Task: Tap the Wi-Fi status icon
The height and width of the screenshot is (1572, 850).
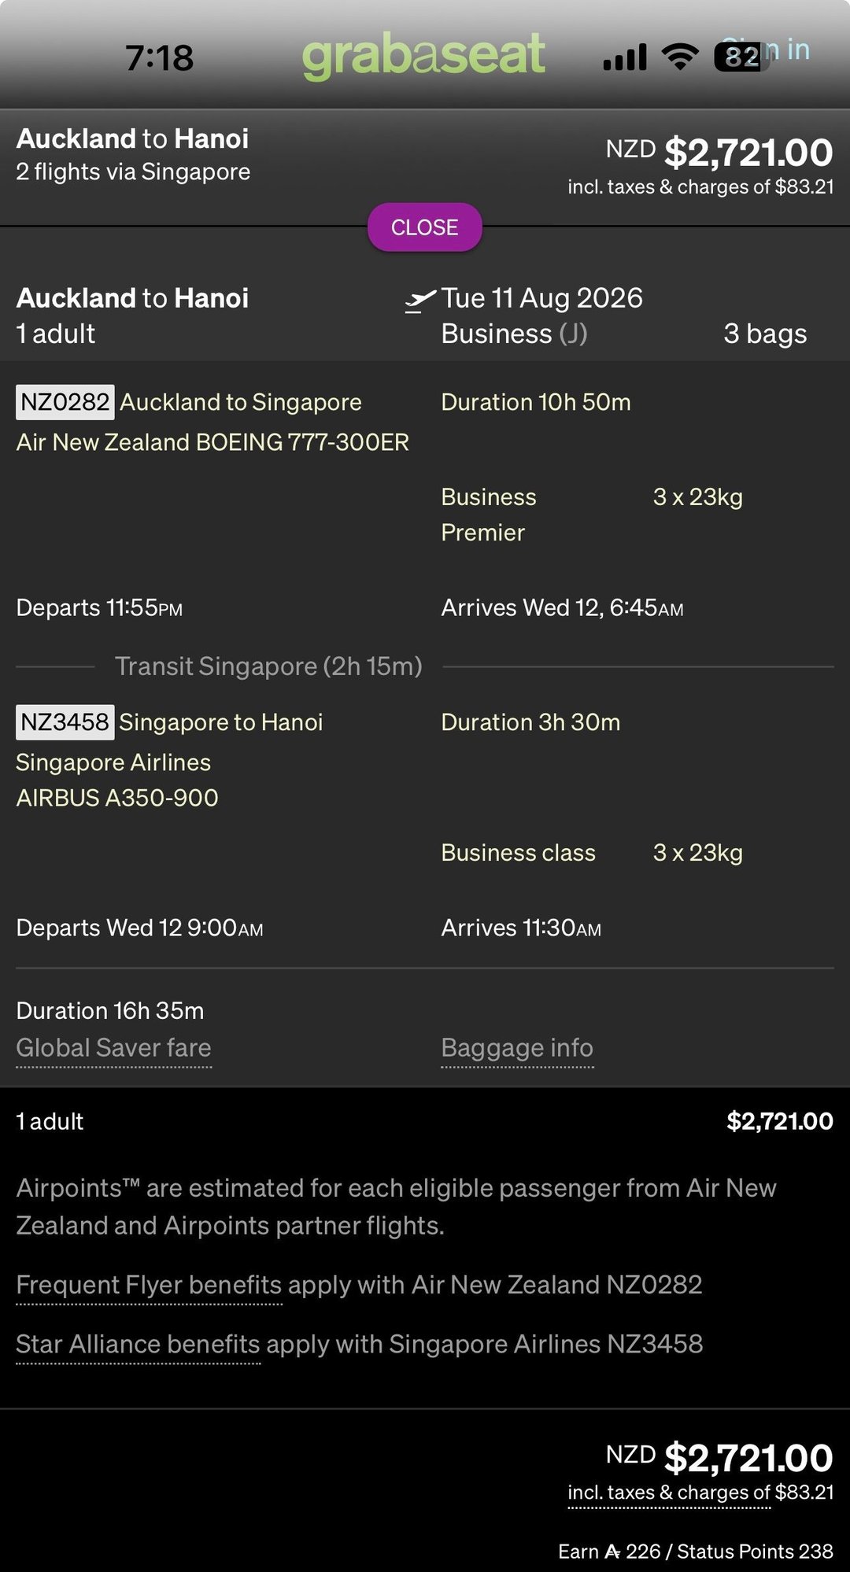Action: [680, 57]
